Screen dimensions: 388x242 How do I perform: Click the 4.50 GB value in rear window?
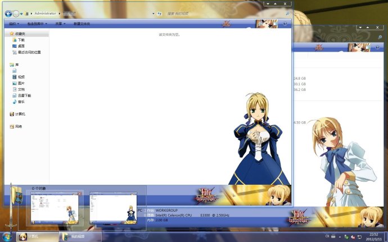point(300,122)
